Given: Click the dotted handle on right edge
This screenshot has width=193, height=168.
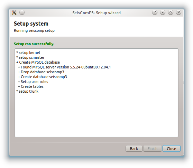Looking at the screenshot, I should (x=183, y=82).
